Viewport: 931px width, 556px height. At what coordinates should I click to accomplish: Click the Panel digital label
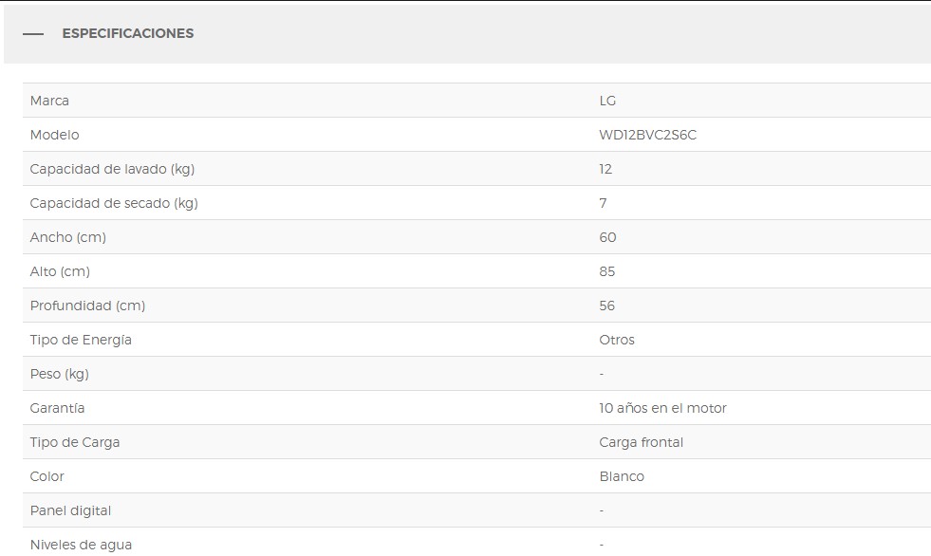coord(70,510)
